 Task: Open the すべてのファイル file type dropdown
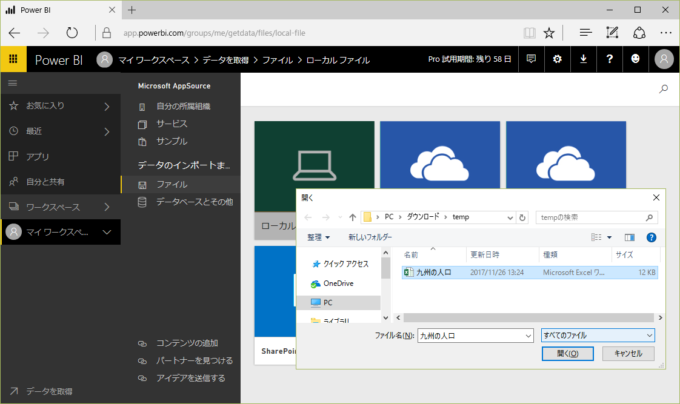598,336
